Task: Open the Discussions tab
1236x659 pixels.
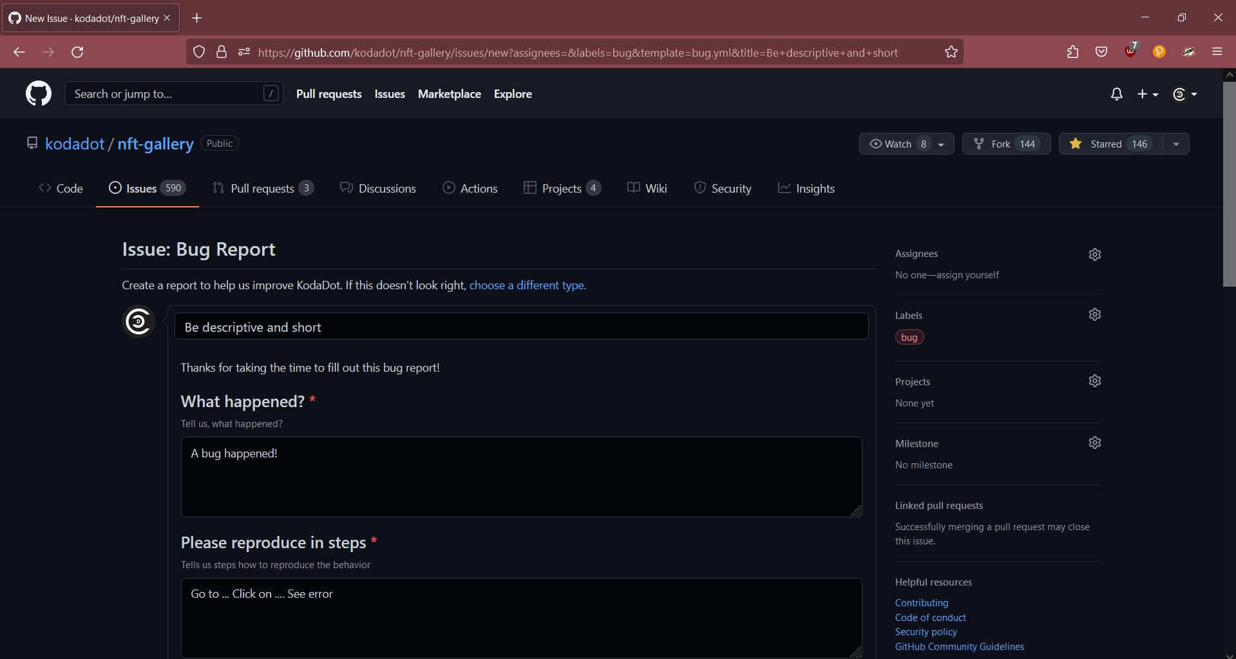Action: [x=378, y=188]
